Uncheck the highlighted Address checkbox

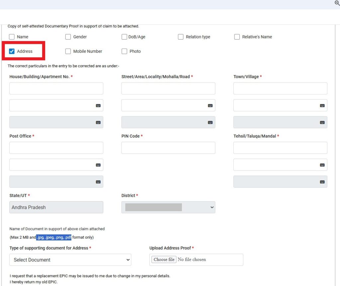point(12,51)
